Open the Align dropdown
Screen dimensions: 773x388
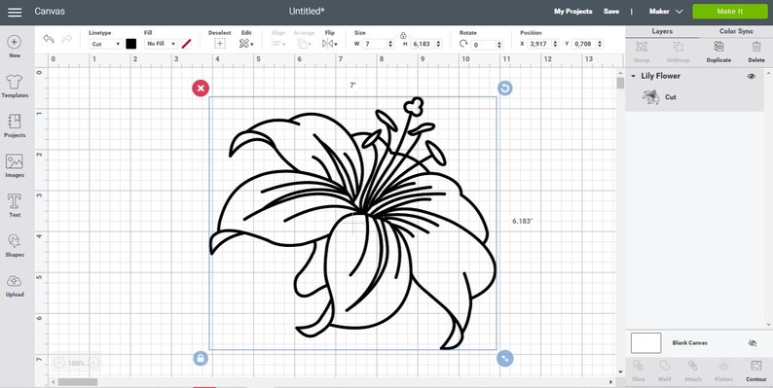click(278, 44)
